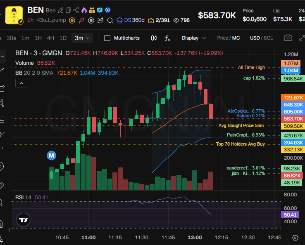The height and width of the screenshot is (245, 305).
Task: Open the Display dropdown
Action: (x=194, y=38)
